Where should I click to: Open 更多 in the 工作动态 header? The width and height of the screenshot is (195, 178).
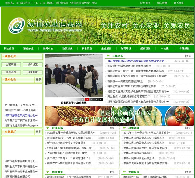click(188, 56)
